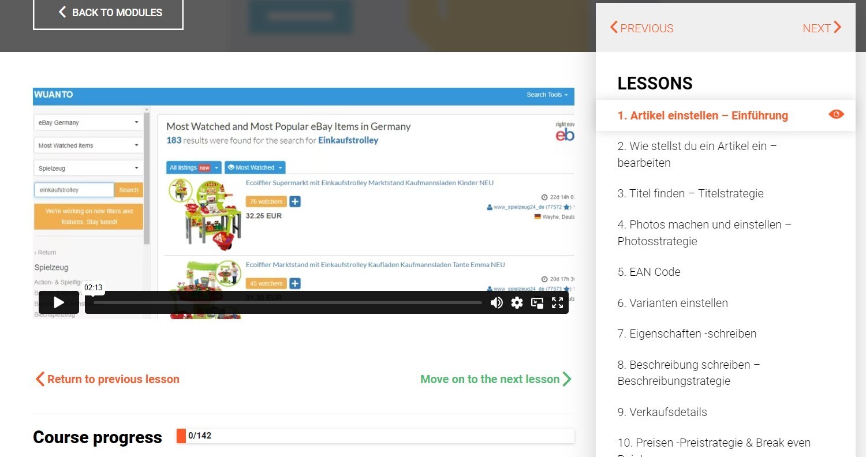The height and width of the screenshot is (457, 866).
Task: Expand Search Tools menu in video
Action: click(x=547, y=95)
